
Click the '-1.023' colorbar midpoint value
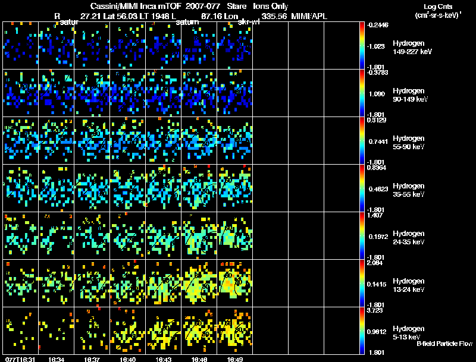[x=376, y=46]
